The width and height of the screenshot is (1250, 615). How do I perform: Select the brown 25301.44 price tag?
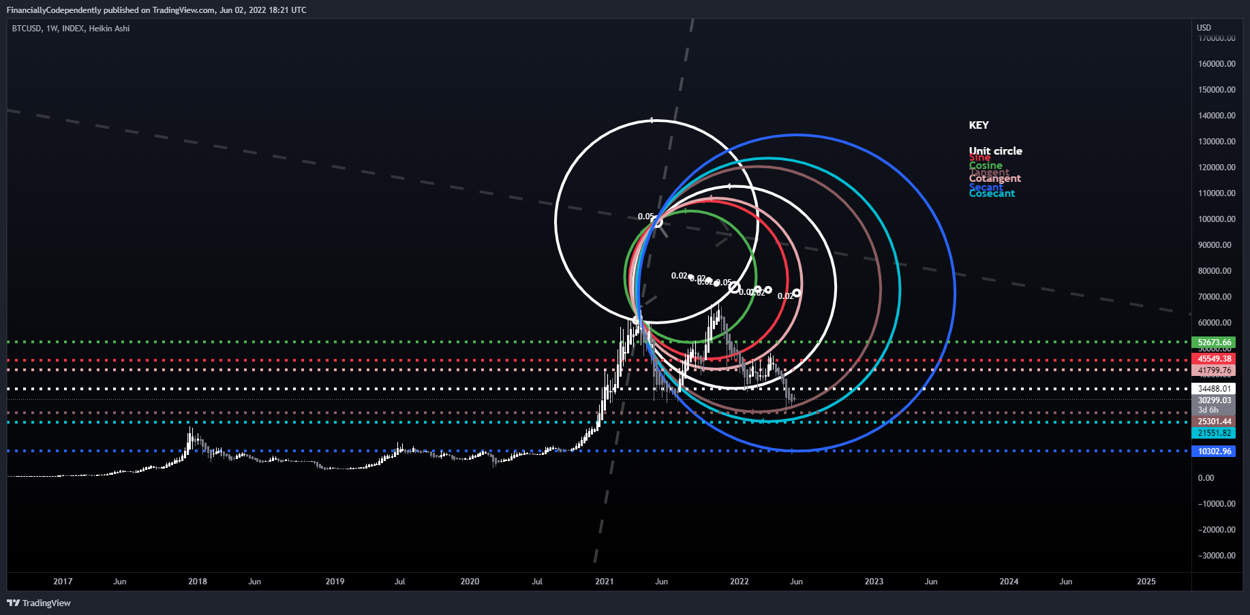pos(1213,422)
